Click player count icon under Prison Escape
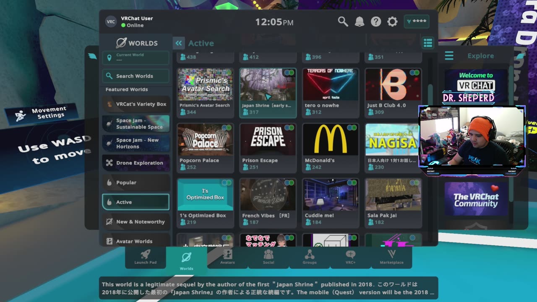This screenshot has height=302, width=537. click(245, 167)
